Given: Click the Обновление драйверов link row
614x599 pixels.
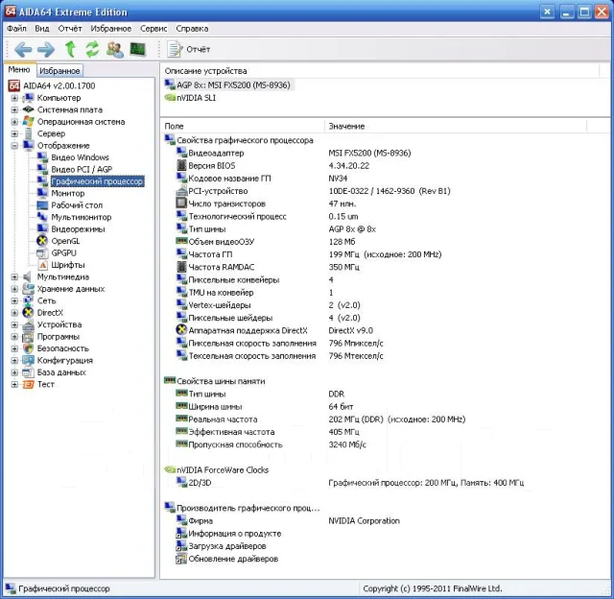Looking at the screenshot, I should (227, 559).
